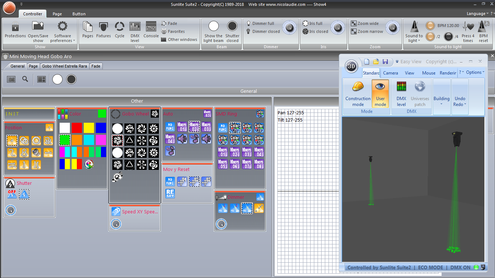
Task: Open the Language dropdown
Action: [x=478, y=14]
